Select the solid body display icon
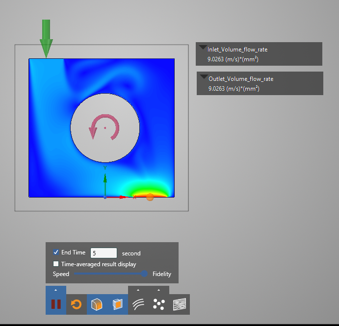Image resolution: width=339 pixels, height=326 pixels. pyautogui.click(x=97, y=304)
